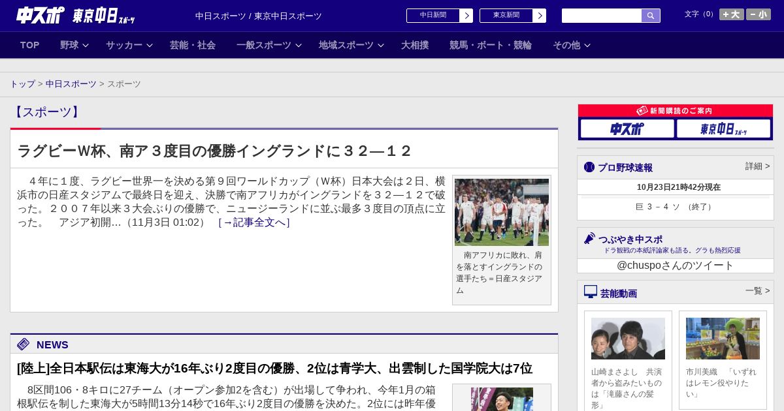Click the arrow beside 中日新聞
The width and height of the screenshot is (784, 411).
466,16
